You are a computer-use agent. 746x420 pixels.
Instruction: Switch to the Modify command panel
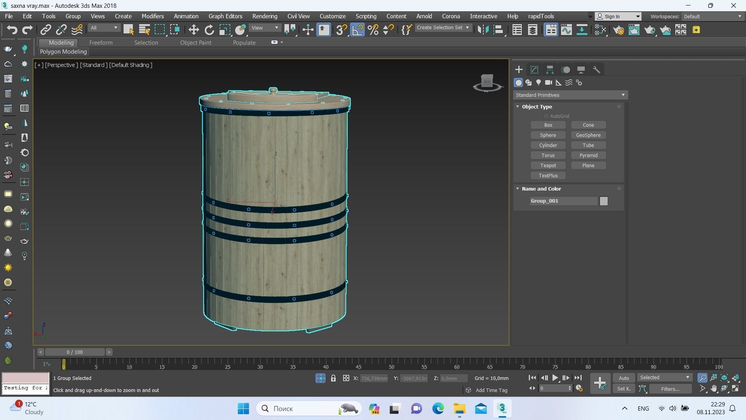534,70
